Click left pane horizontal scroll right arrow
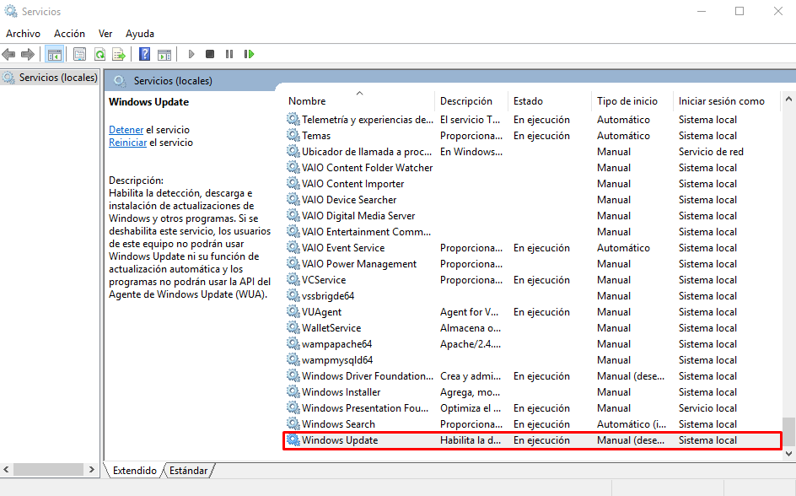Screen dimensions: 796x496 92,470
